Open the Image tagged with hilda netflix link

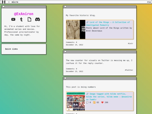coord(109,97)
